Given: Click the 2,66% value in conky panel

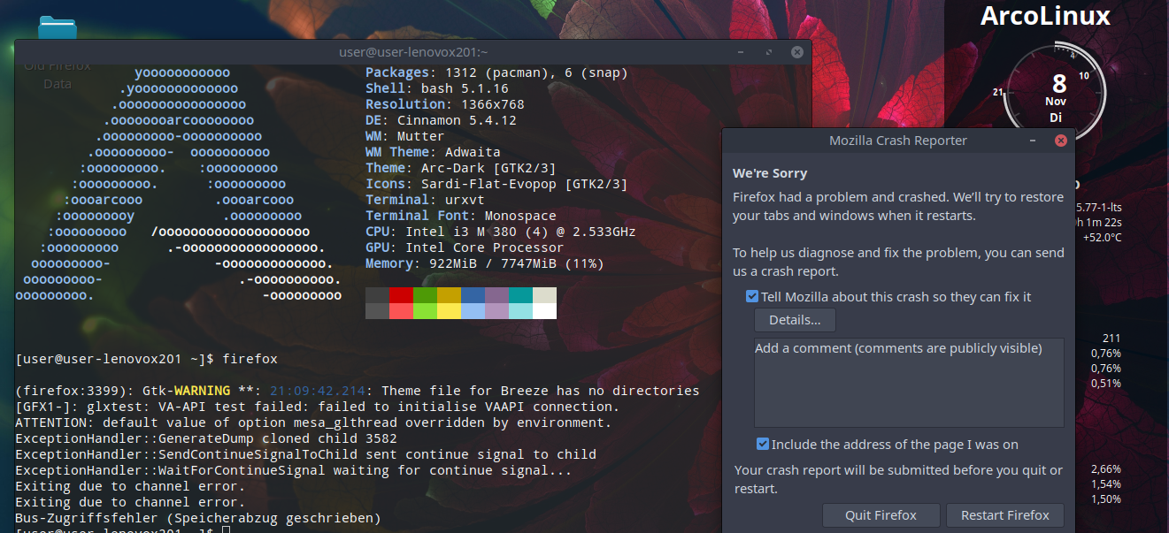Looking at the screenshot, I should tap(1106, 468).
